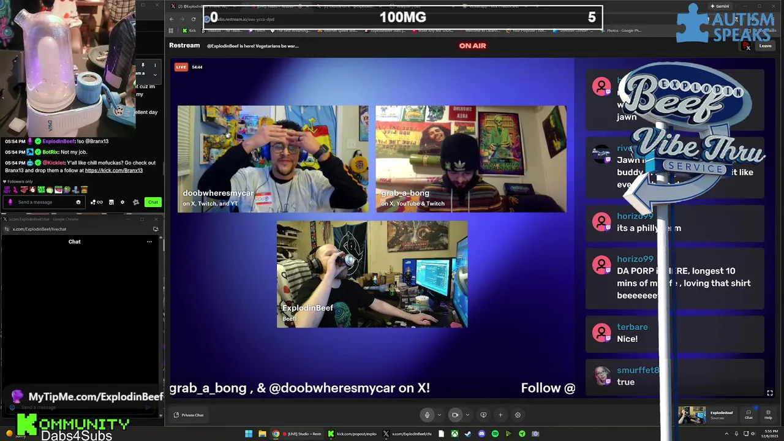Click ExplodinBeef video tile
784x441 pixels.
[x=372, y=274]
